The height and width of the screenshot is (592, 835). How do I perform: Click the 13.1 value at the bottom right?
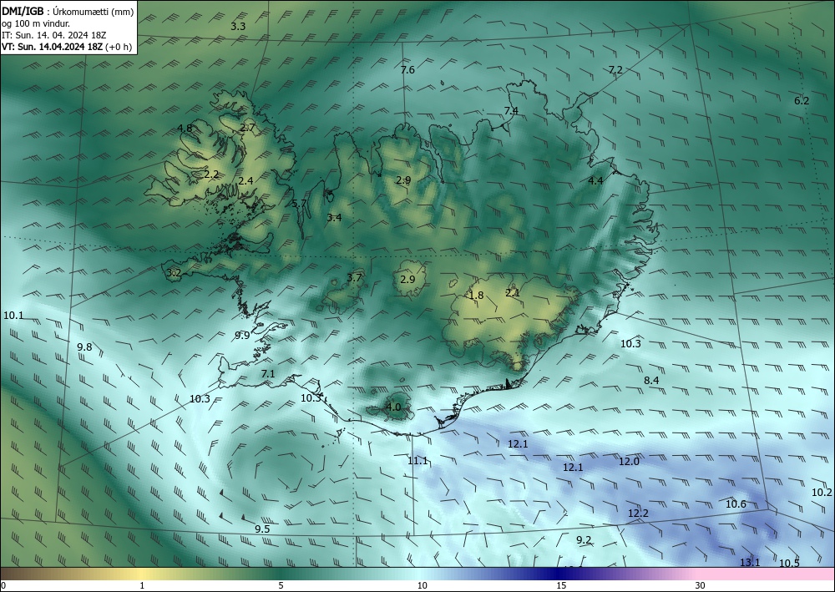(750, 562)
